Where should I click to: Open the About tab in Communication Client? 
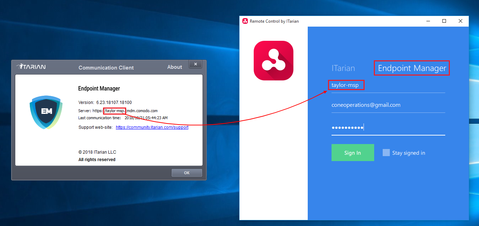click(175, 67)
